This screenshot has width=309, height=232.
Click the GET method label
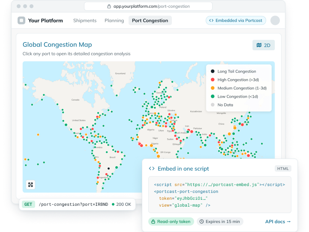point(28,204)
